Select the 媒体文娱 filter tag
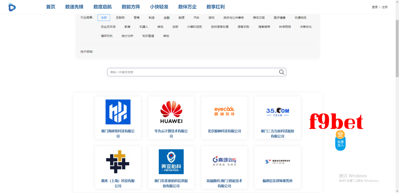This screenshot has width=399, height=193. [x=259, y=18]
